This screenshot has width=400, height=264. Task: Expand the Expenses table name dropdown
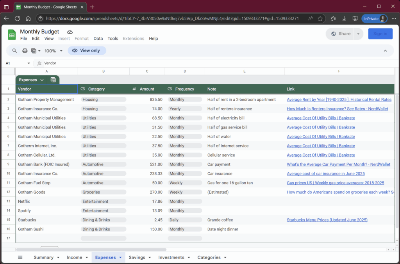(42, 80)
